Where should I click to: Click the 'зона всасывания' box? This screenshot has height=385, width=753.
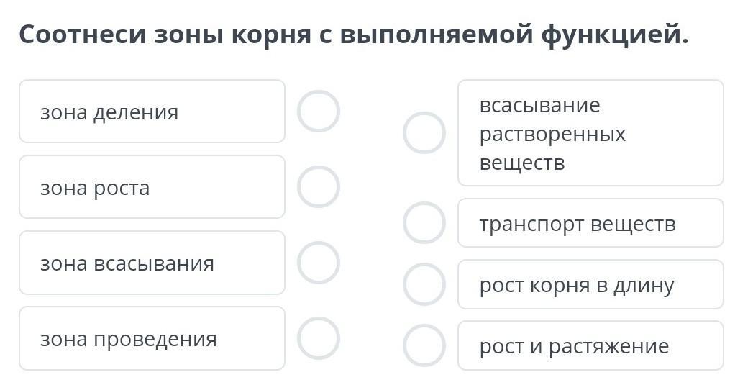[152, 263]
